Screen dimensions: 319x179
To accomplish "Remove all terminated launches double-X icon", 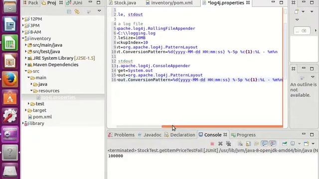I will click(228, 144).
